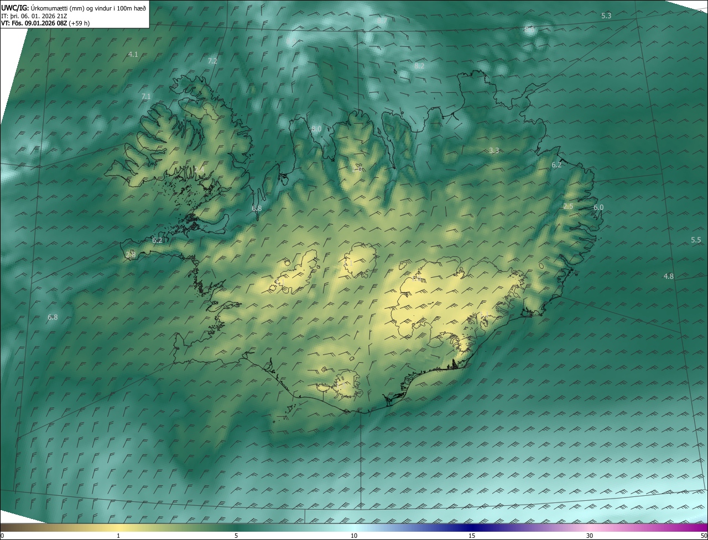Click the 6.0 value label
Image resolution: width=708 pixels, height=540 pixels.
point(598,207)
